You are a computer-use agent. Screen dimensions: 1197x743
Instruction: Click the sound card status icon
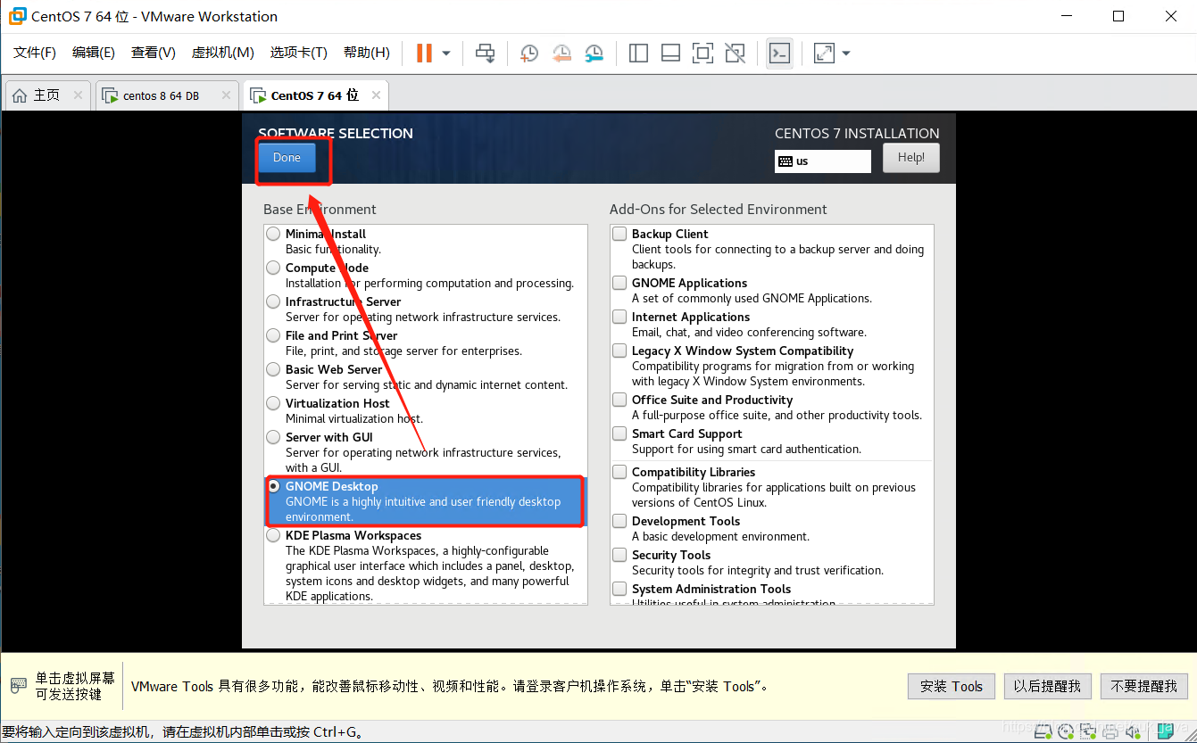(1133, 732)
